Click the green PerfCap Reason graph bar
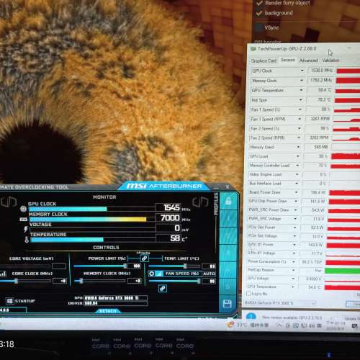The height and width of the screenshot is (360, 360). coord(343,271)
